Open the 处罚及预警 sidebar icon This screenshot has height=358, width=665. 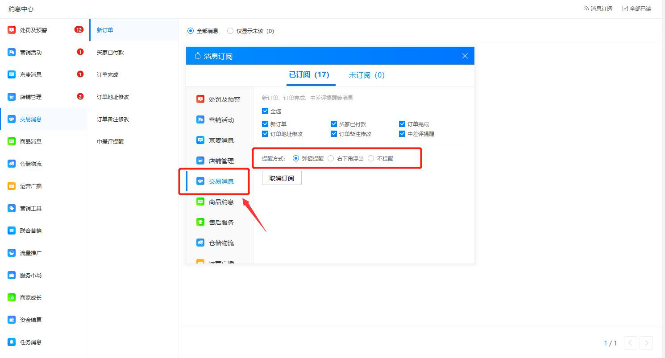tap(11, 29)
